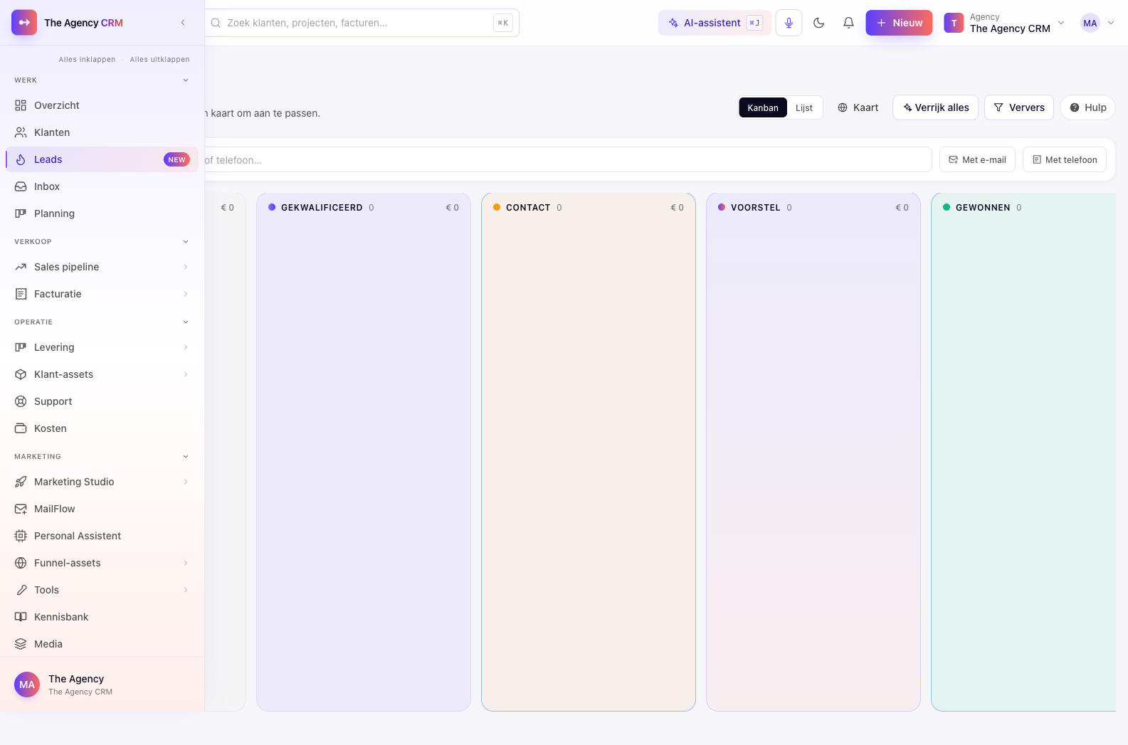Click the Support lifebuoy icon
Viewport: 1128px width, 745px height.
(x=21, y=401)
